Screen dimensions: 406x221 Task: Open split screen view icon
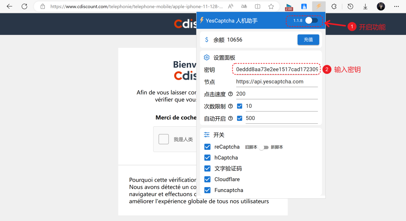point(258,6)
